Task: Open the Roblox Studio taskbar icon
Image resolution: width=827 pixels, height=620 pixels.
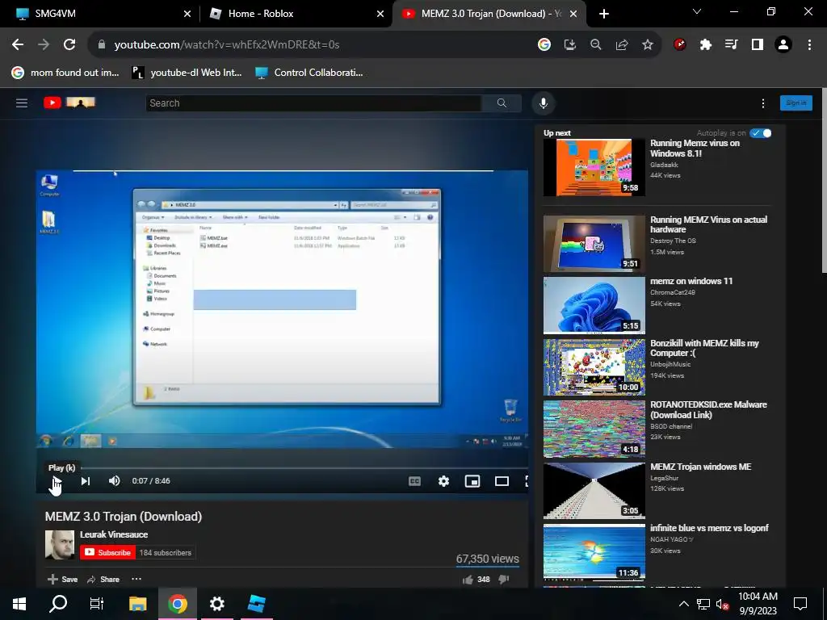Action: [x=256, y=604]
